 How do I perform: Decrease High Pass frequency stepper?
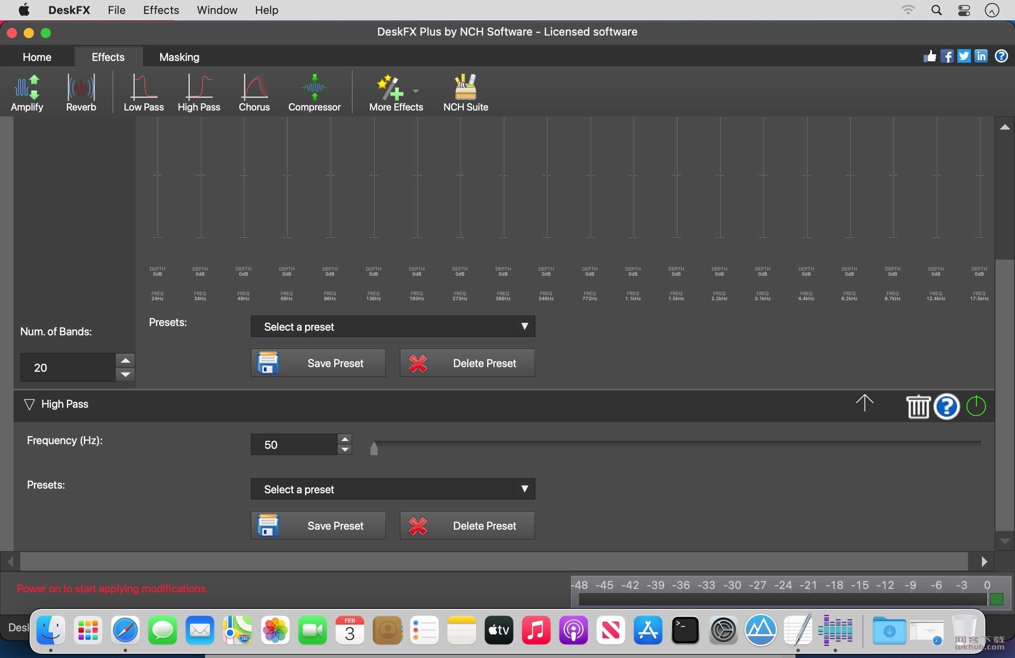[344, 450]
